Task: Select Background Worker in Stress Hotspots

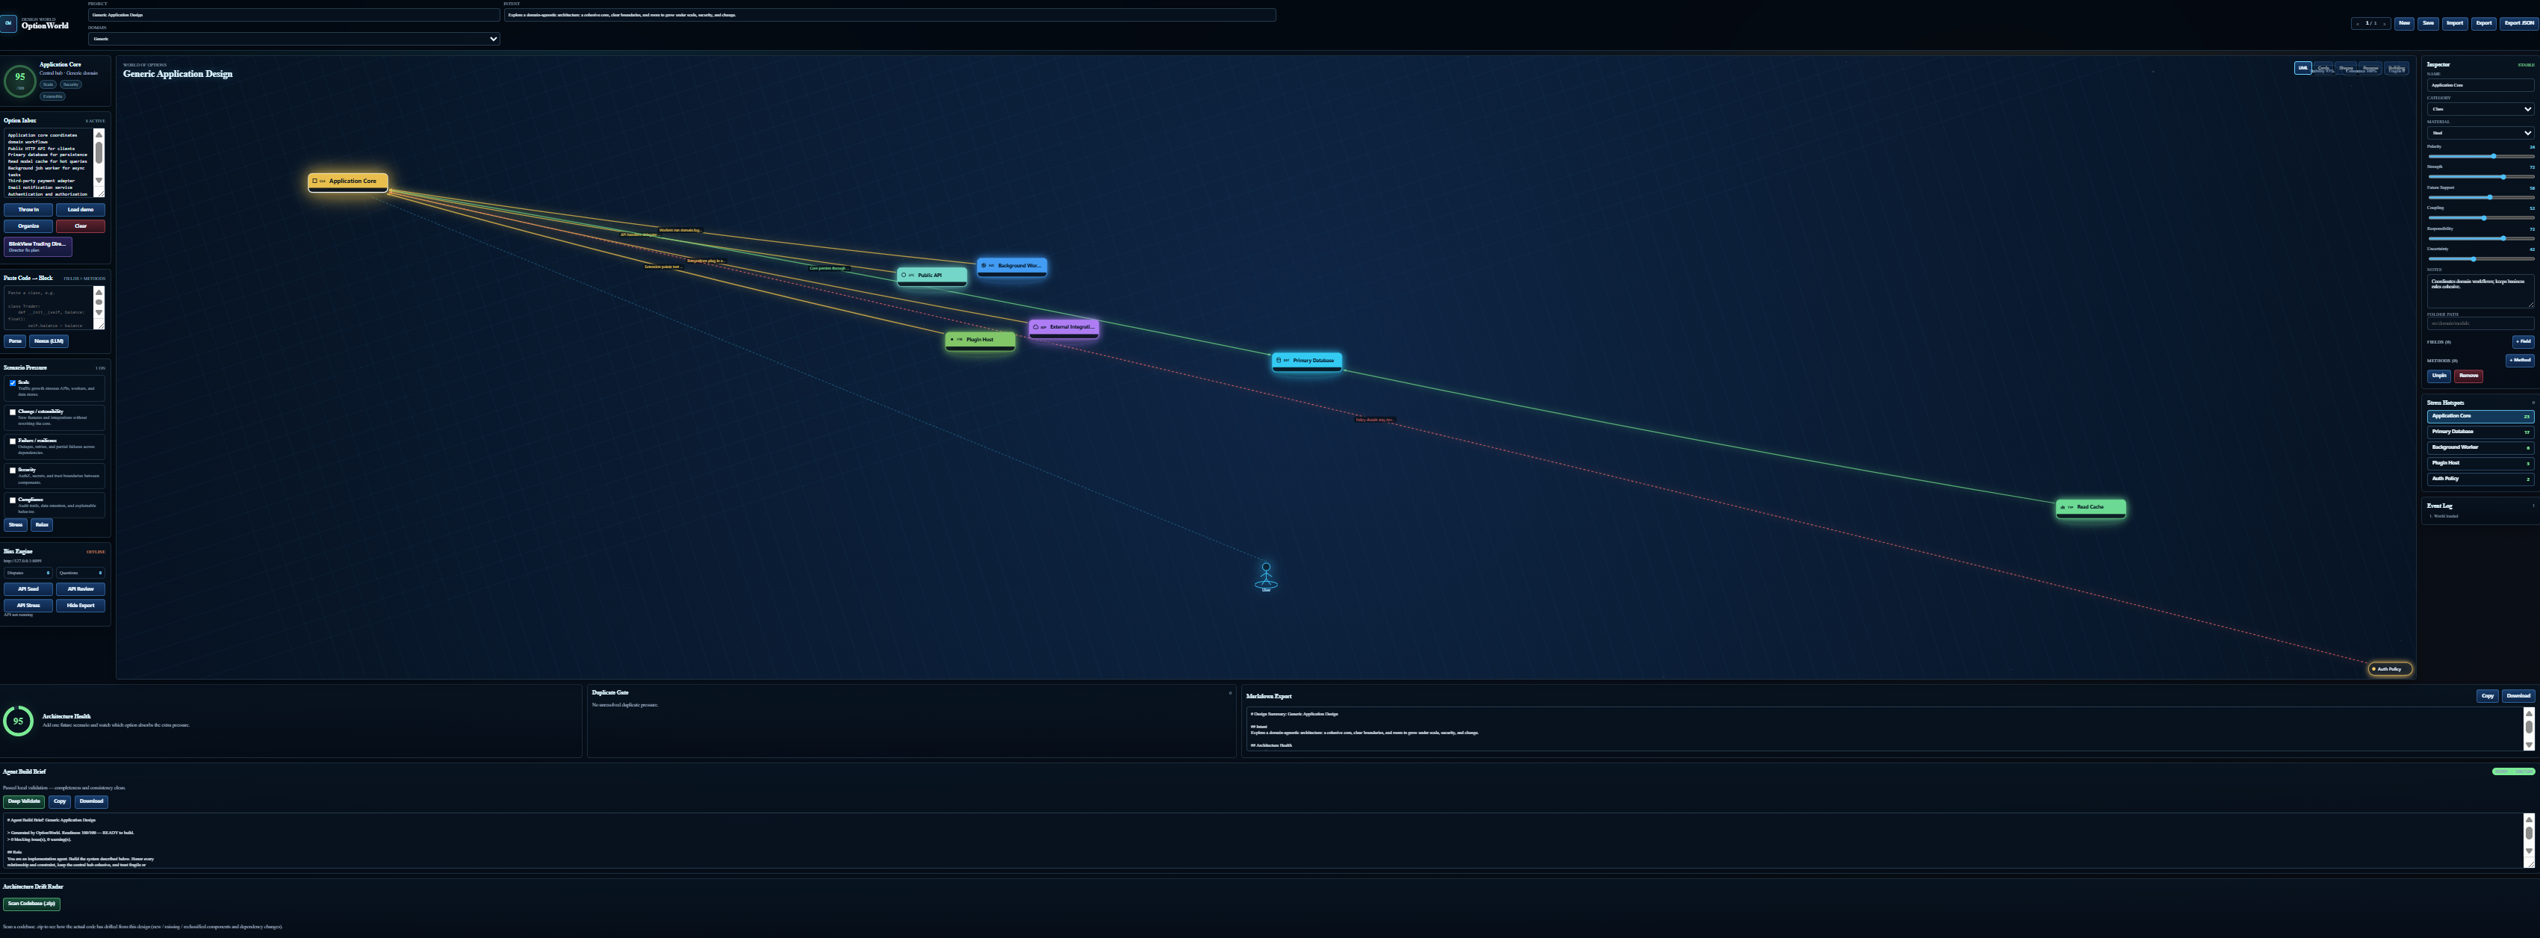Action: (x=2480, y=448)
